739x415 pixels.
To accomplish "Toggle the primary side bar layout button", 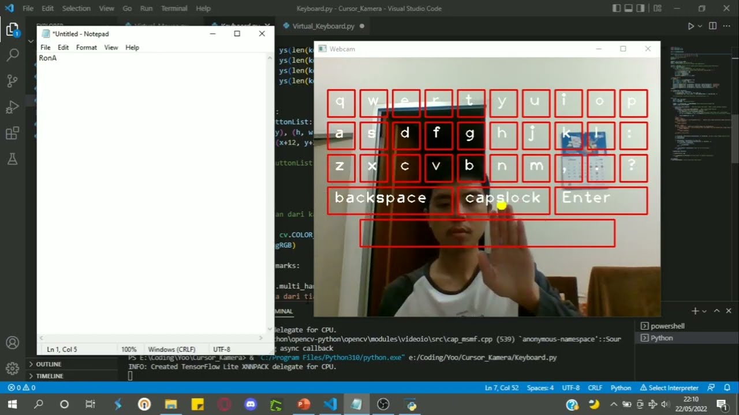I will pyautogui.click(x=617, y=9).
